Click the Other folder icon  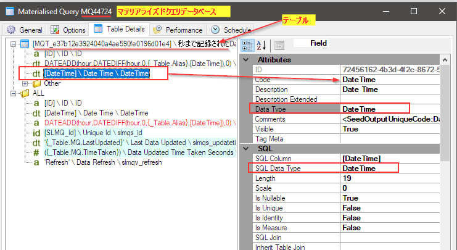point(36,84)
